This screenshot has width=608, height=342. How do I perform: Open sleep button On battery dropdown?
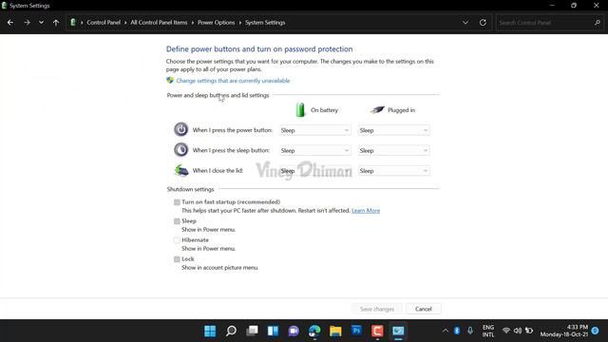[314, 150]
